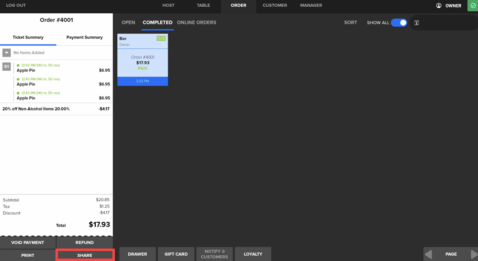
Task: Click the 3:33 PM time bar on card
Action: coord(143,81)
